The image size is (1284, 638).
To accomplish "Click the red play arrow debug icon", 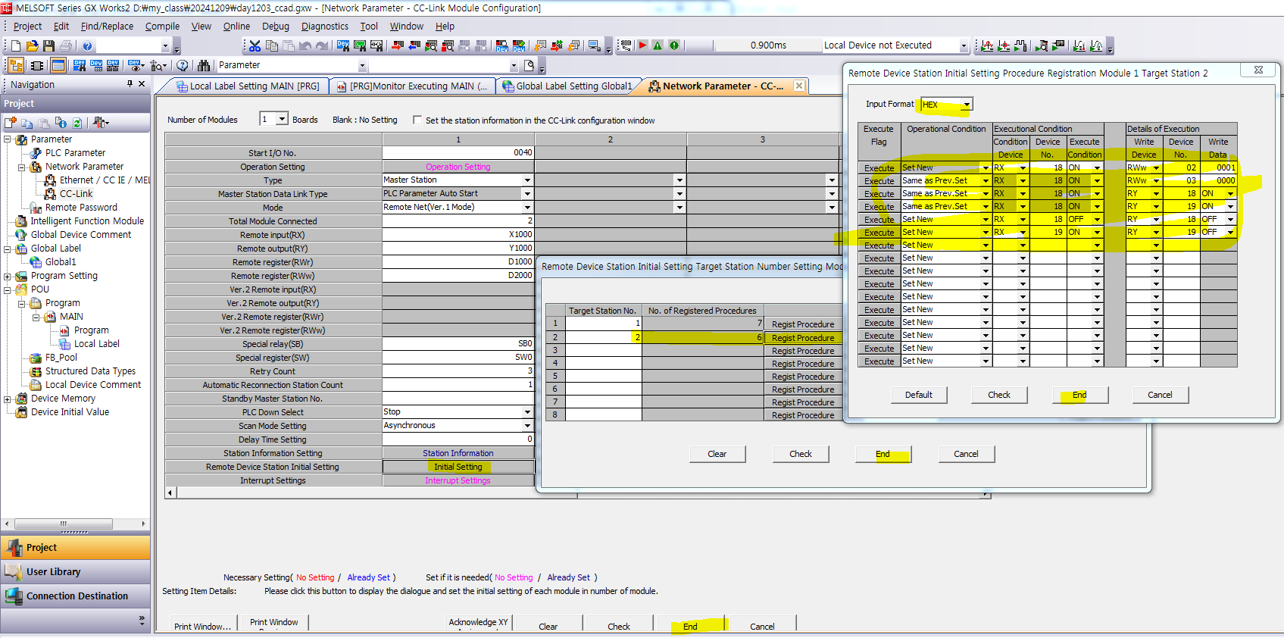I will (642, 45).
